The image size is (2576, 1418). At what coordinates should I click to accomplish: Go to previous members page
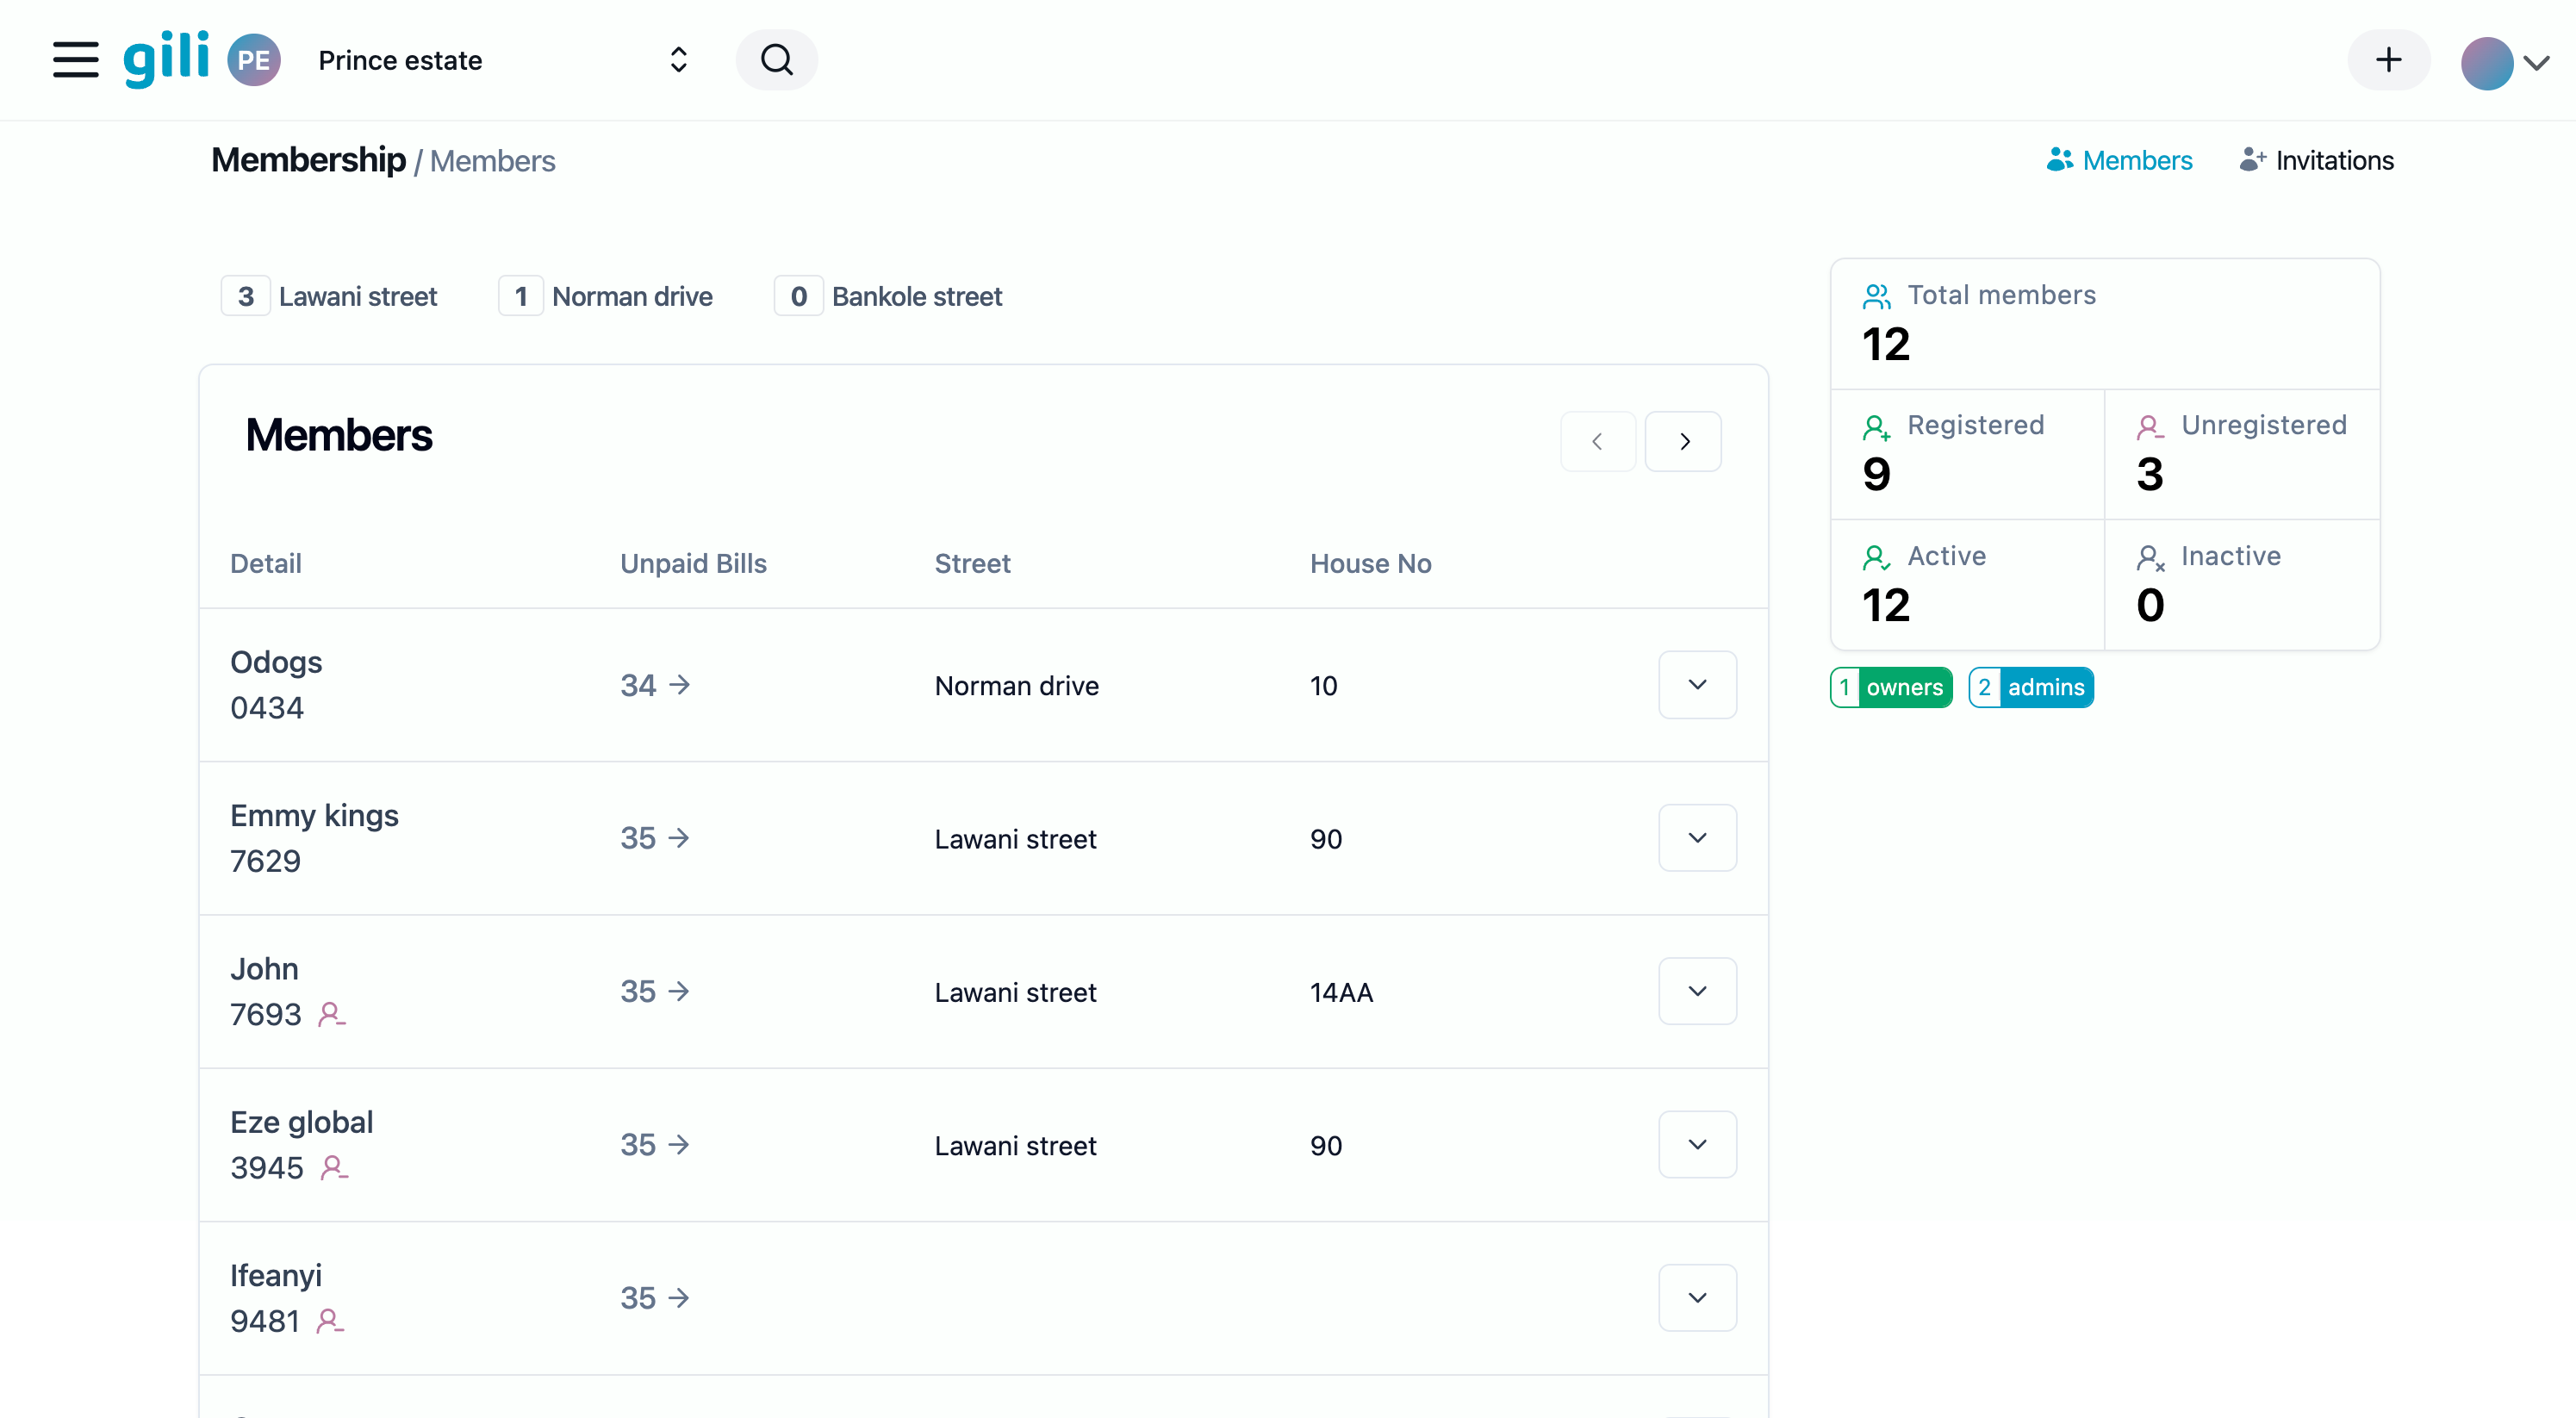(1597, 441)
